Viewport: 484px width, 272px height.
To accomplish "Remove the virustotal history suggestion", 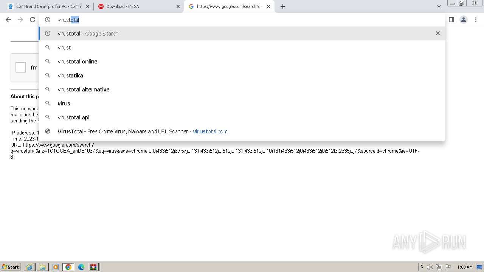I will click(438, 33).
